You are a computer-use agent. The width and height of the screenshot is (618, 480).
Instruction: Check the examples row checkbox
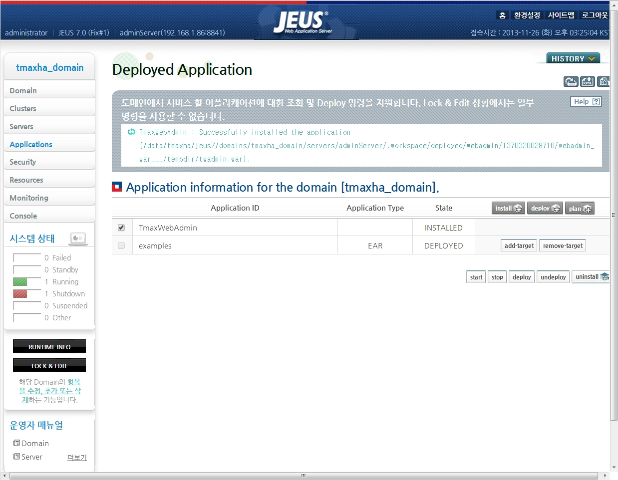tap(121, 245)
